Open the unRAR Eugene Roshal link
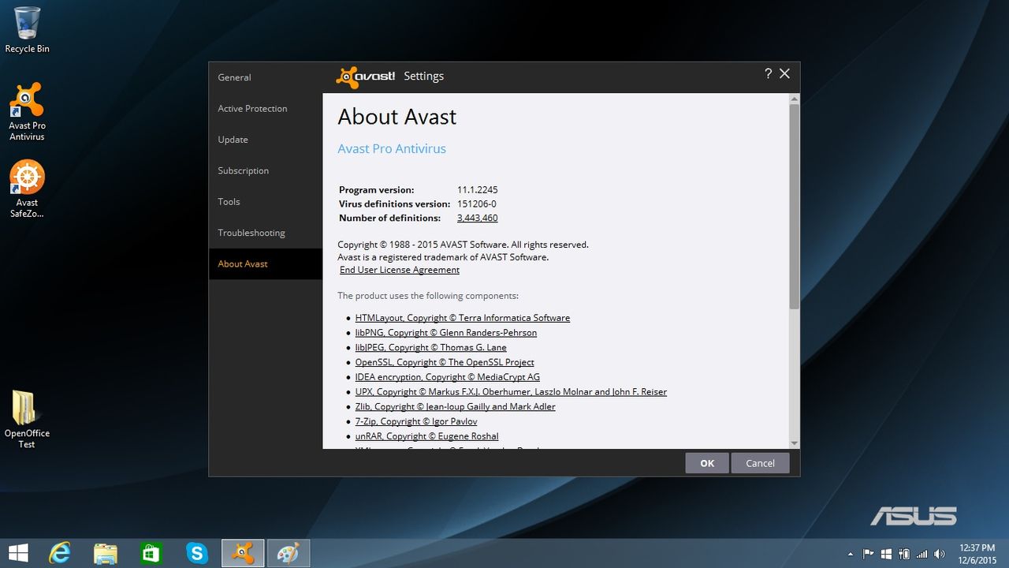Viewport: 1009px width, 568px height. pos(427,436)
